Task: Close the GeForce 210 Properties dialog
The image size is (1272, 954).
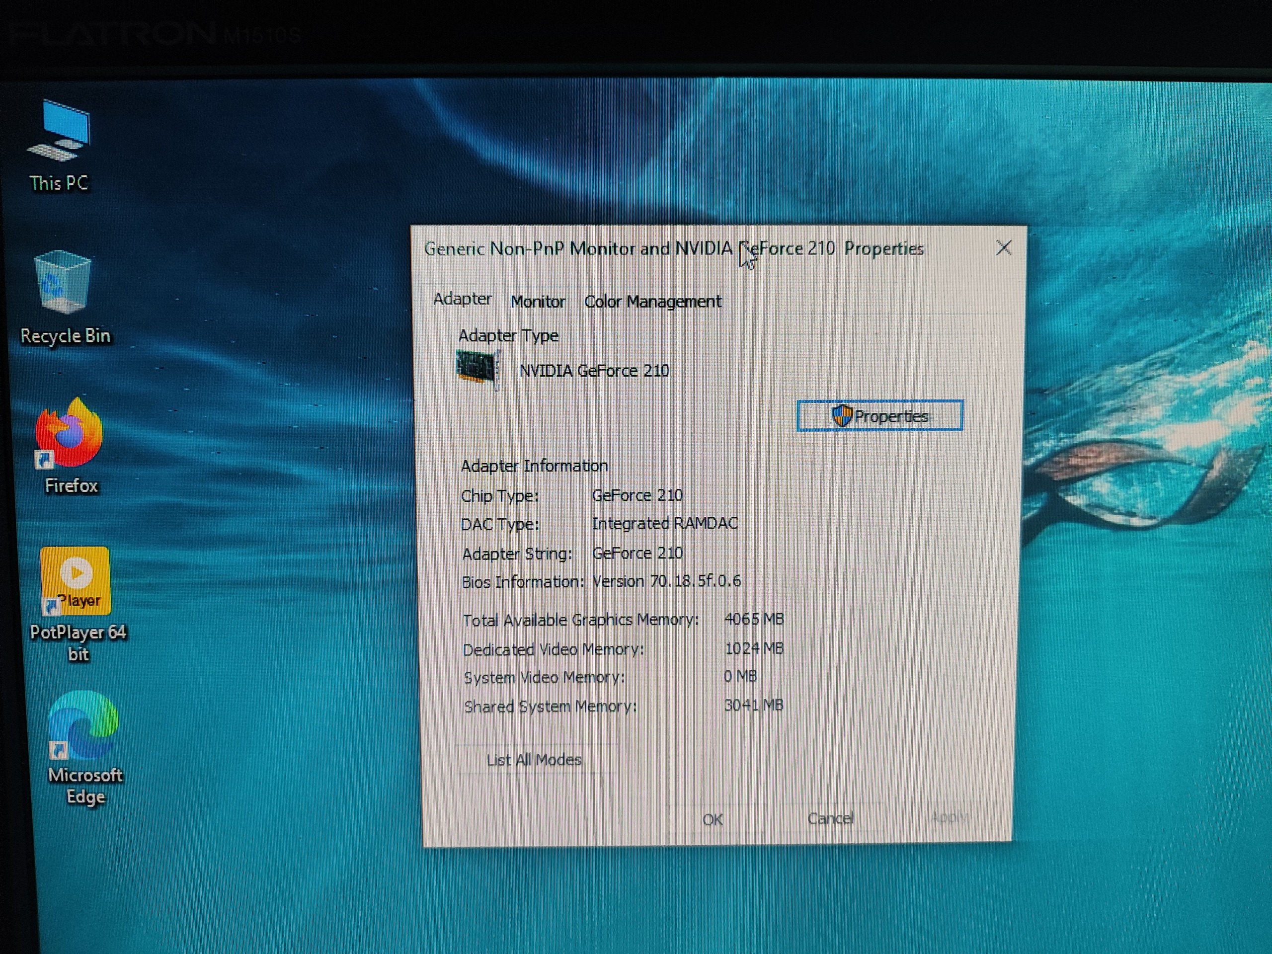Action: [x=1004, y=248]
